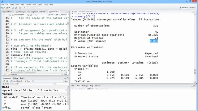Switch to the Files tab
This screenshot has height=111, width=198.
(x=73, y=86)
